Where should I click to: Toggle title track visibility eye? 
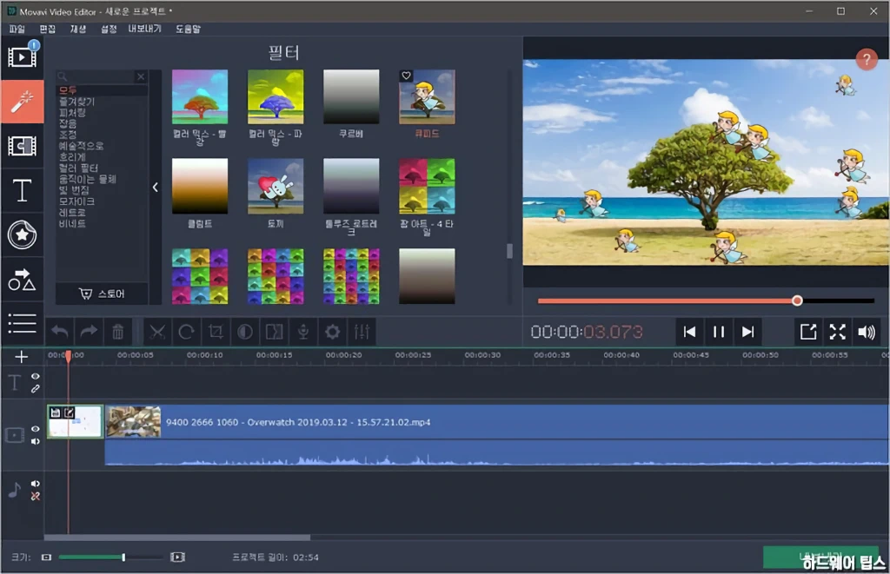pos(35,377)
